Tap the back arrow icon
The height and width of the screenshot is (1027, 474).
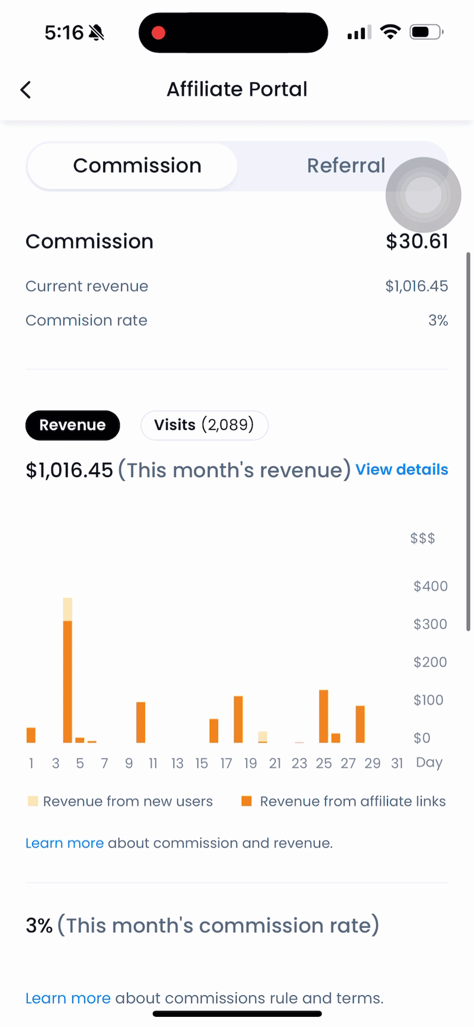point(25,90)
